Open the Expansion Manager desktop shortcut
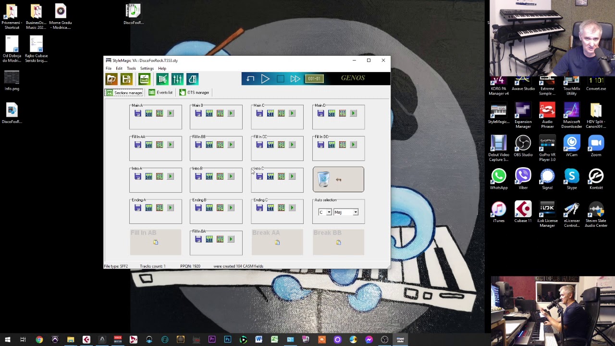Screen dimensions: 615x346 click(x=523, y=115)
